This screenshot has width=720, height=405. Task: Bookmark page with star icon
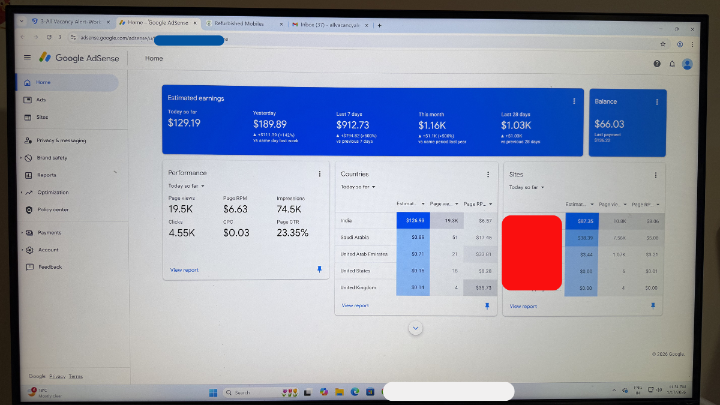click(x=663, y=44)
